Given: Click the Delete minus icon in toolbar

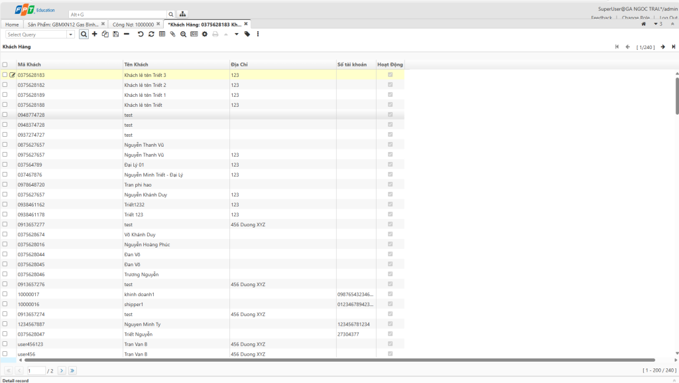Looking at the screenshot, I should point(126,34).
